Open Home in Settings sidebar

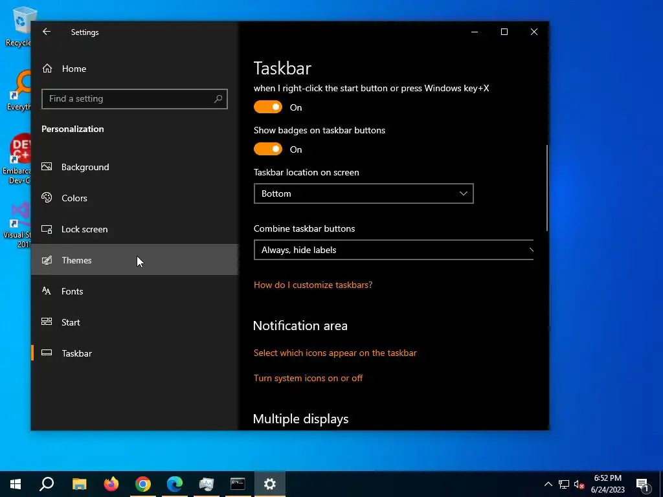point(135,69)
